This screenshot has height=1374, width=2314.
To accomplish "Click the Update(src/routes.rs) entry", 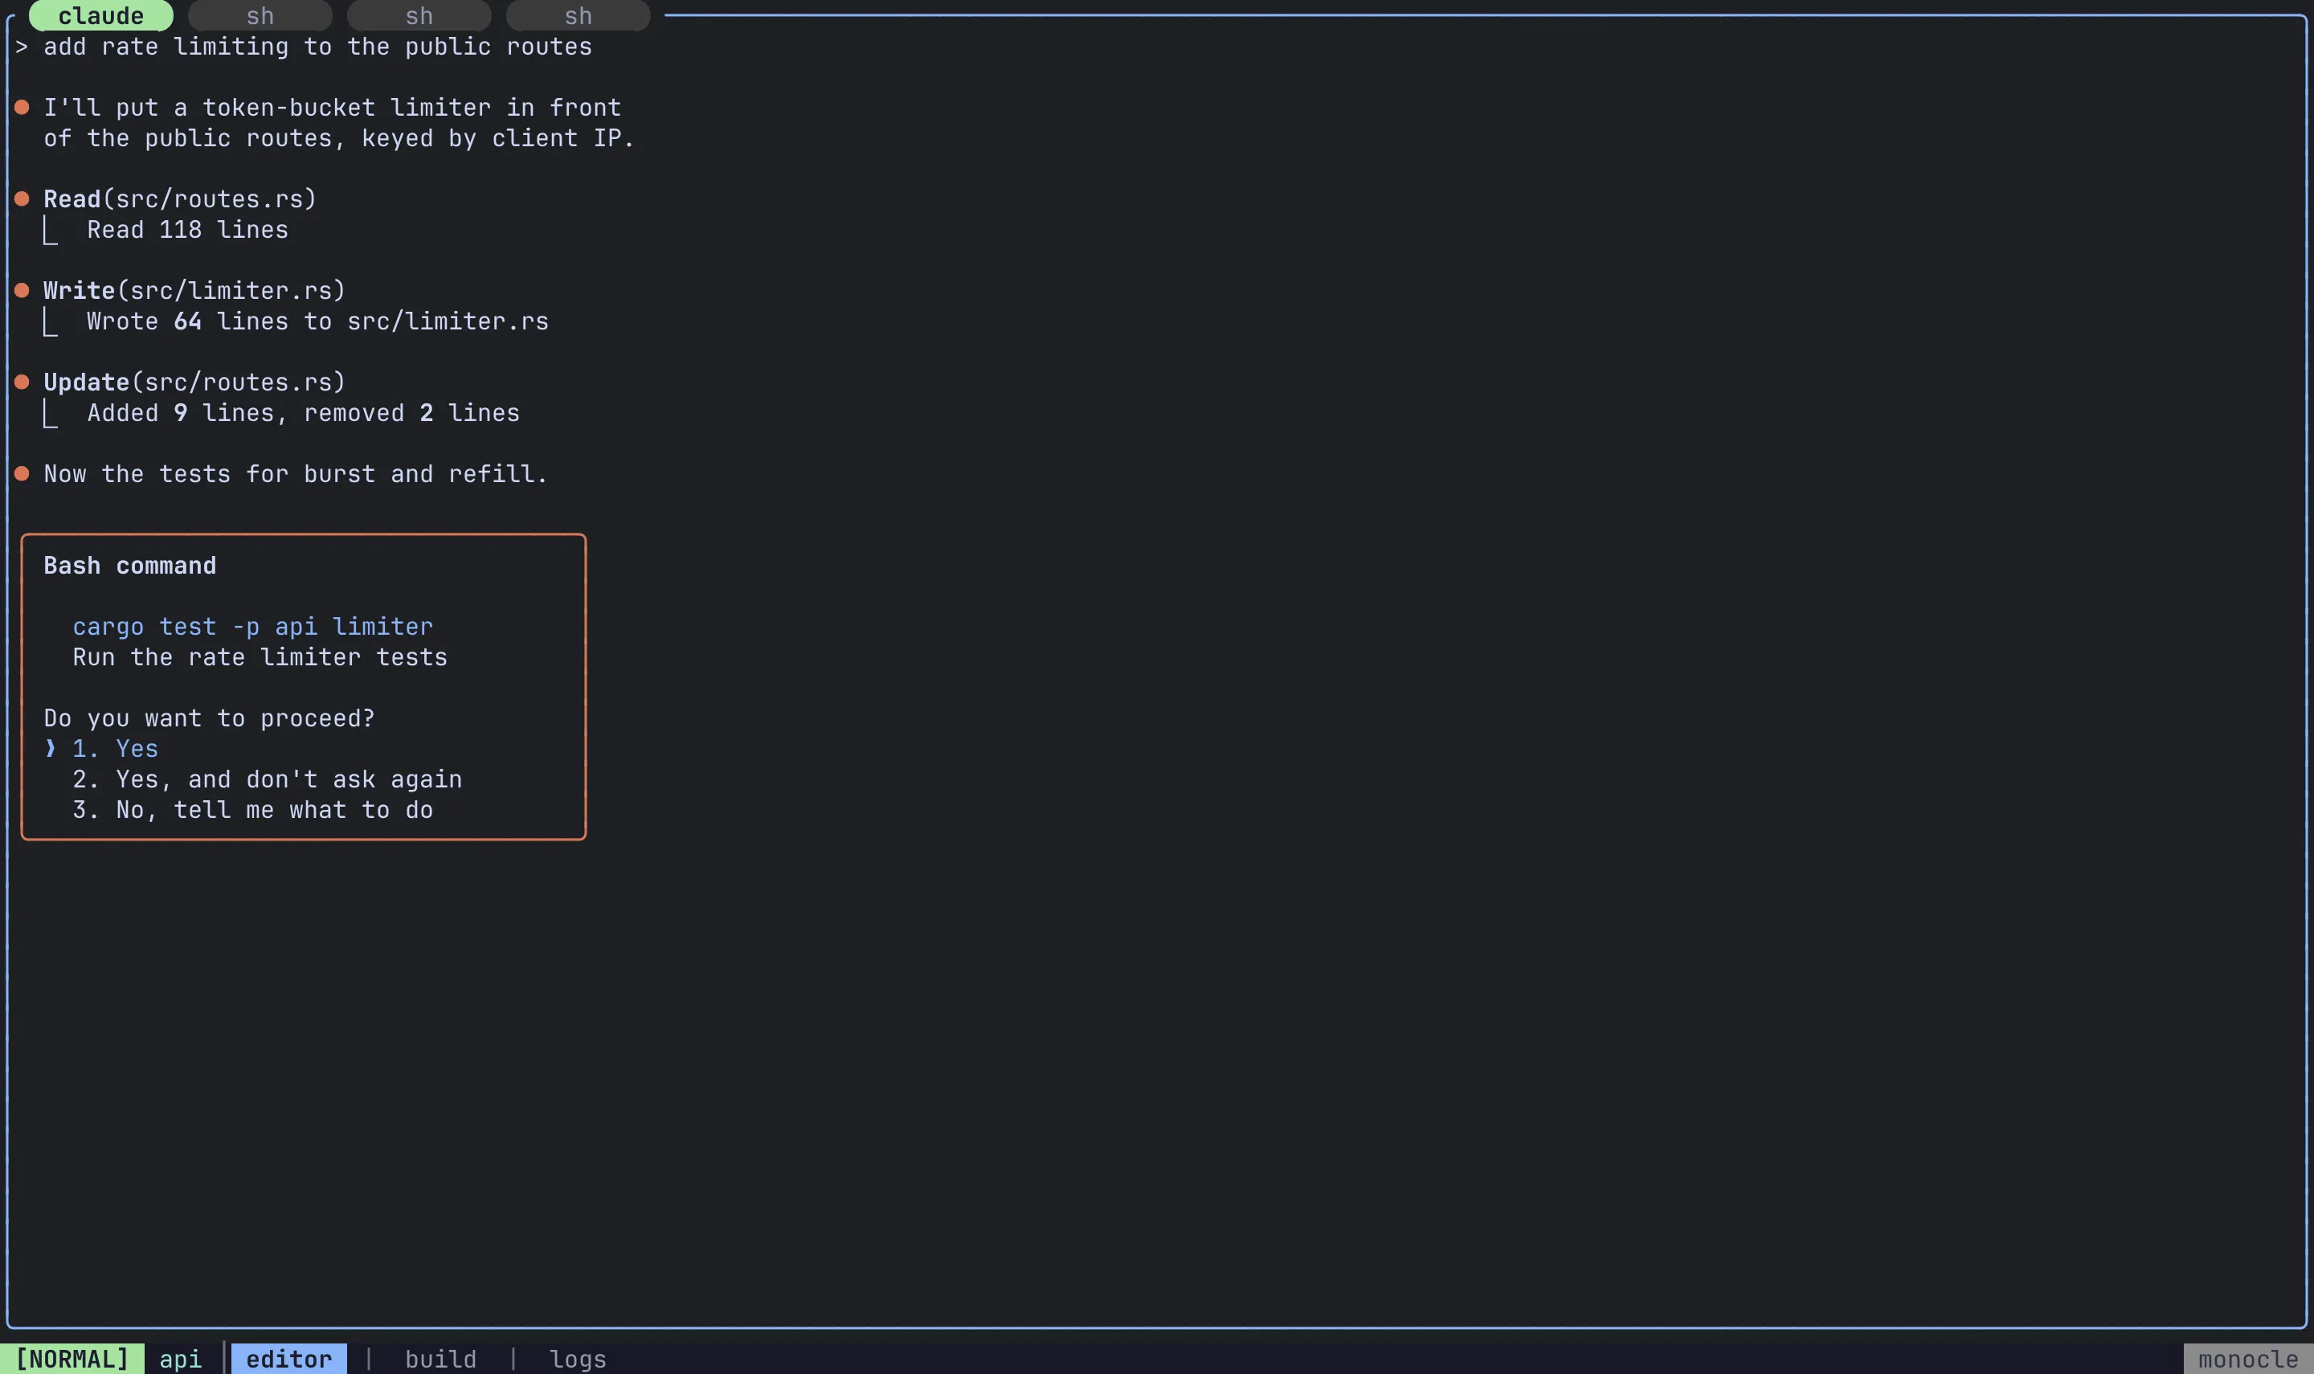I will (x=194, y=382).
